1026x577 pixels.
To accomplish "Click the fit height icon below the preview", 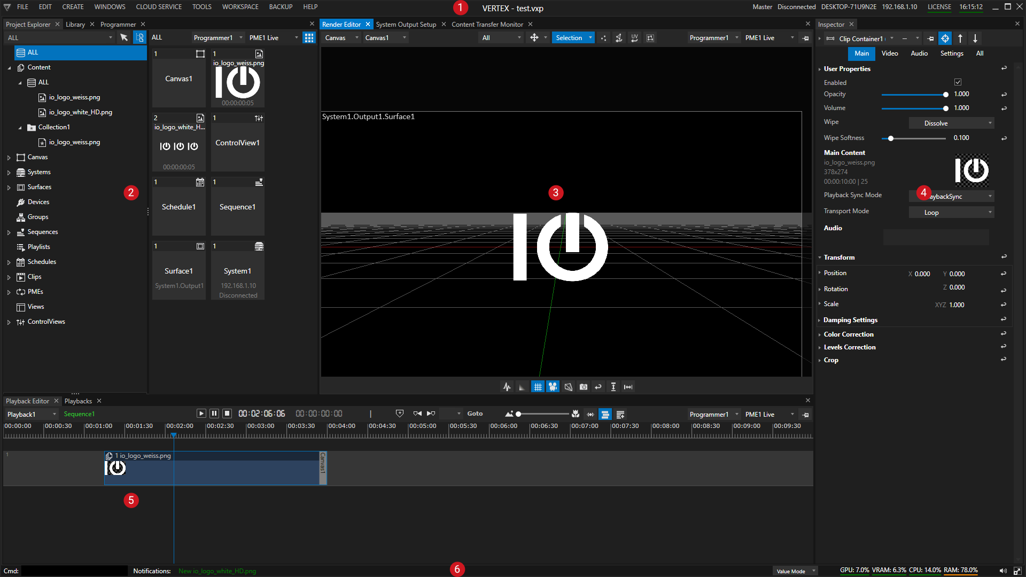I will click(613, 387).
